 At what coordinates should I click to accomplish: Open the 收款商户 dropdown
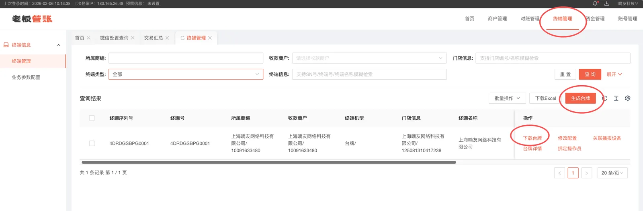(x=369, y=58)
